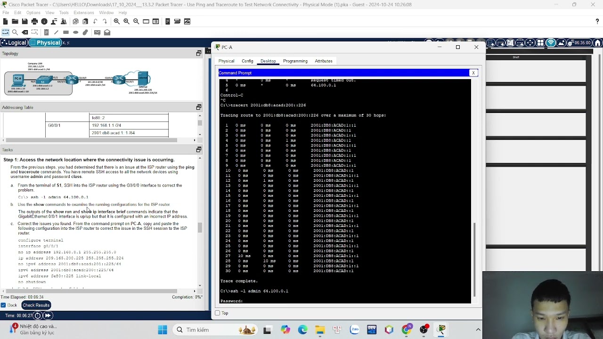Click the Undo arrow icon
The width and height of the screenshot is (603, 339).
(95, 22)
